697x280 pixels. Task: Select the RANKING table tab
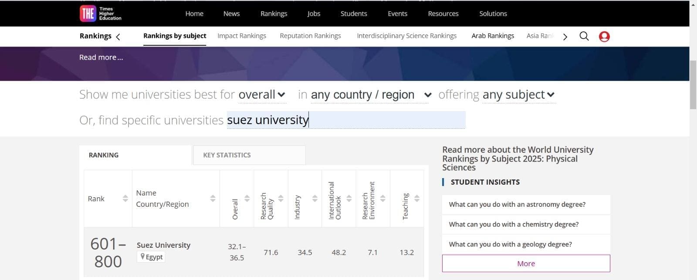pos(135,155)
